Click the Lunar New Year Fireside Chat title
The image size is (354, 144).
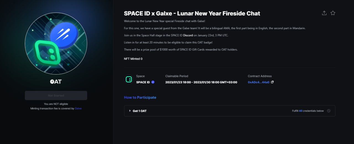192,13
